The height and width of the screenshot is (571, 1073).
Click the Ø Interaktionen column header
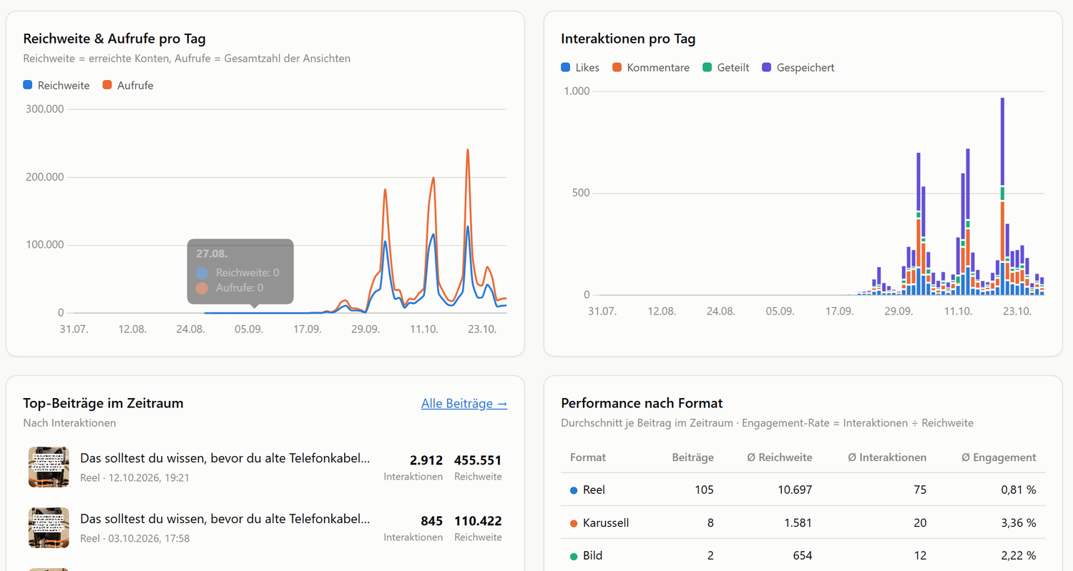tap(886, 457)
